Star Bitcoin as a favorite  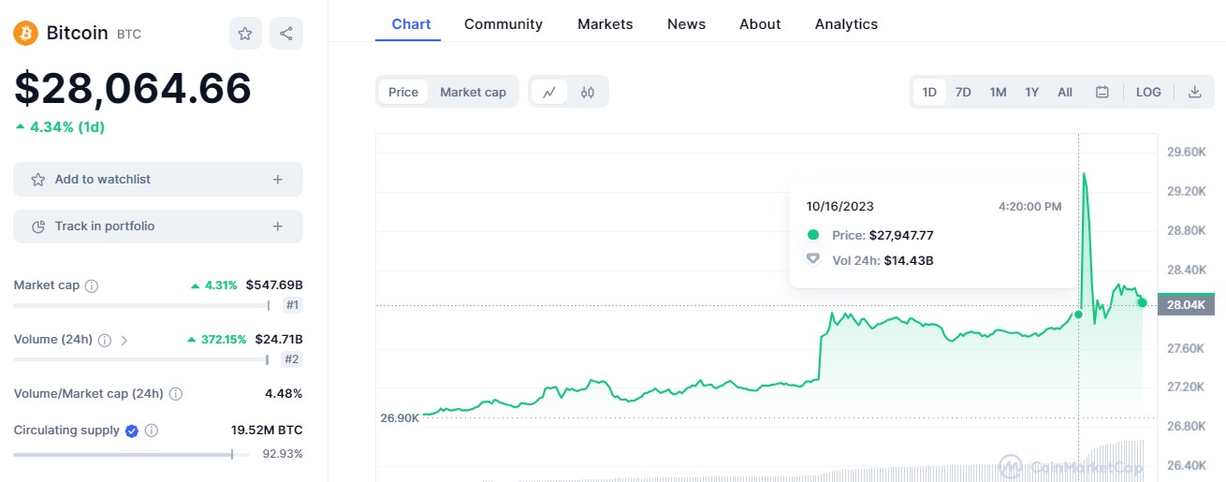pos(245,34)
